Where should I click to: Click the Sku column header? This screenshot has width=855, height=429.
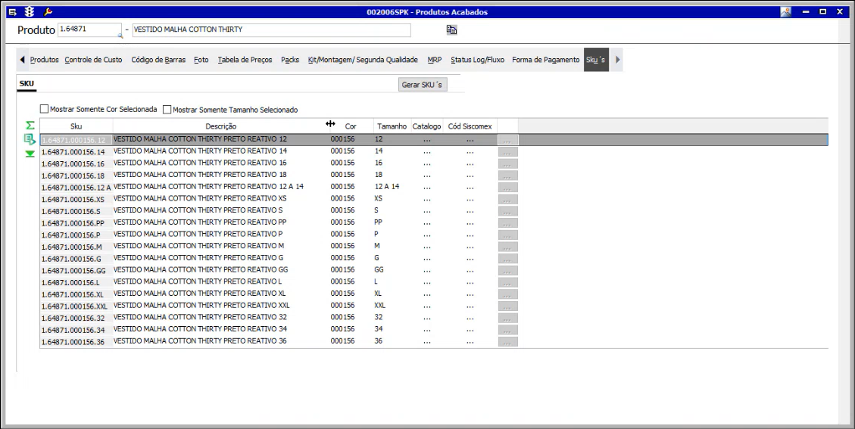pos(76,126)
